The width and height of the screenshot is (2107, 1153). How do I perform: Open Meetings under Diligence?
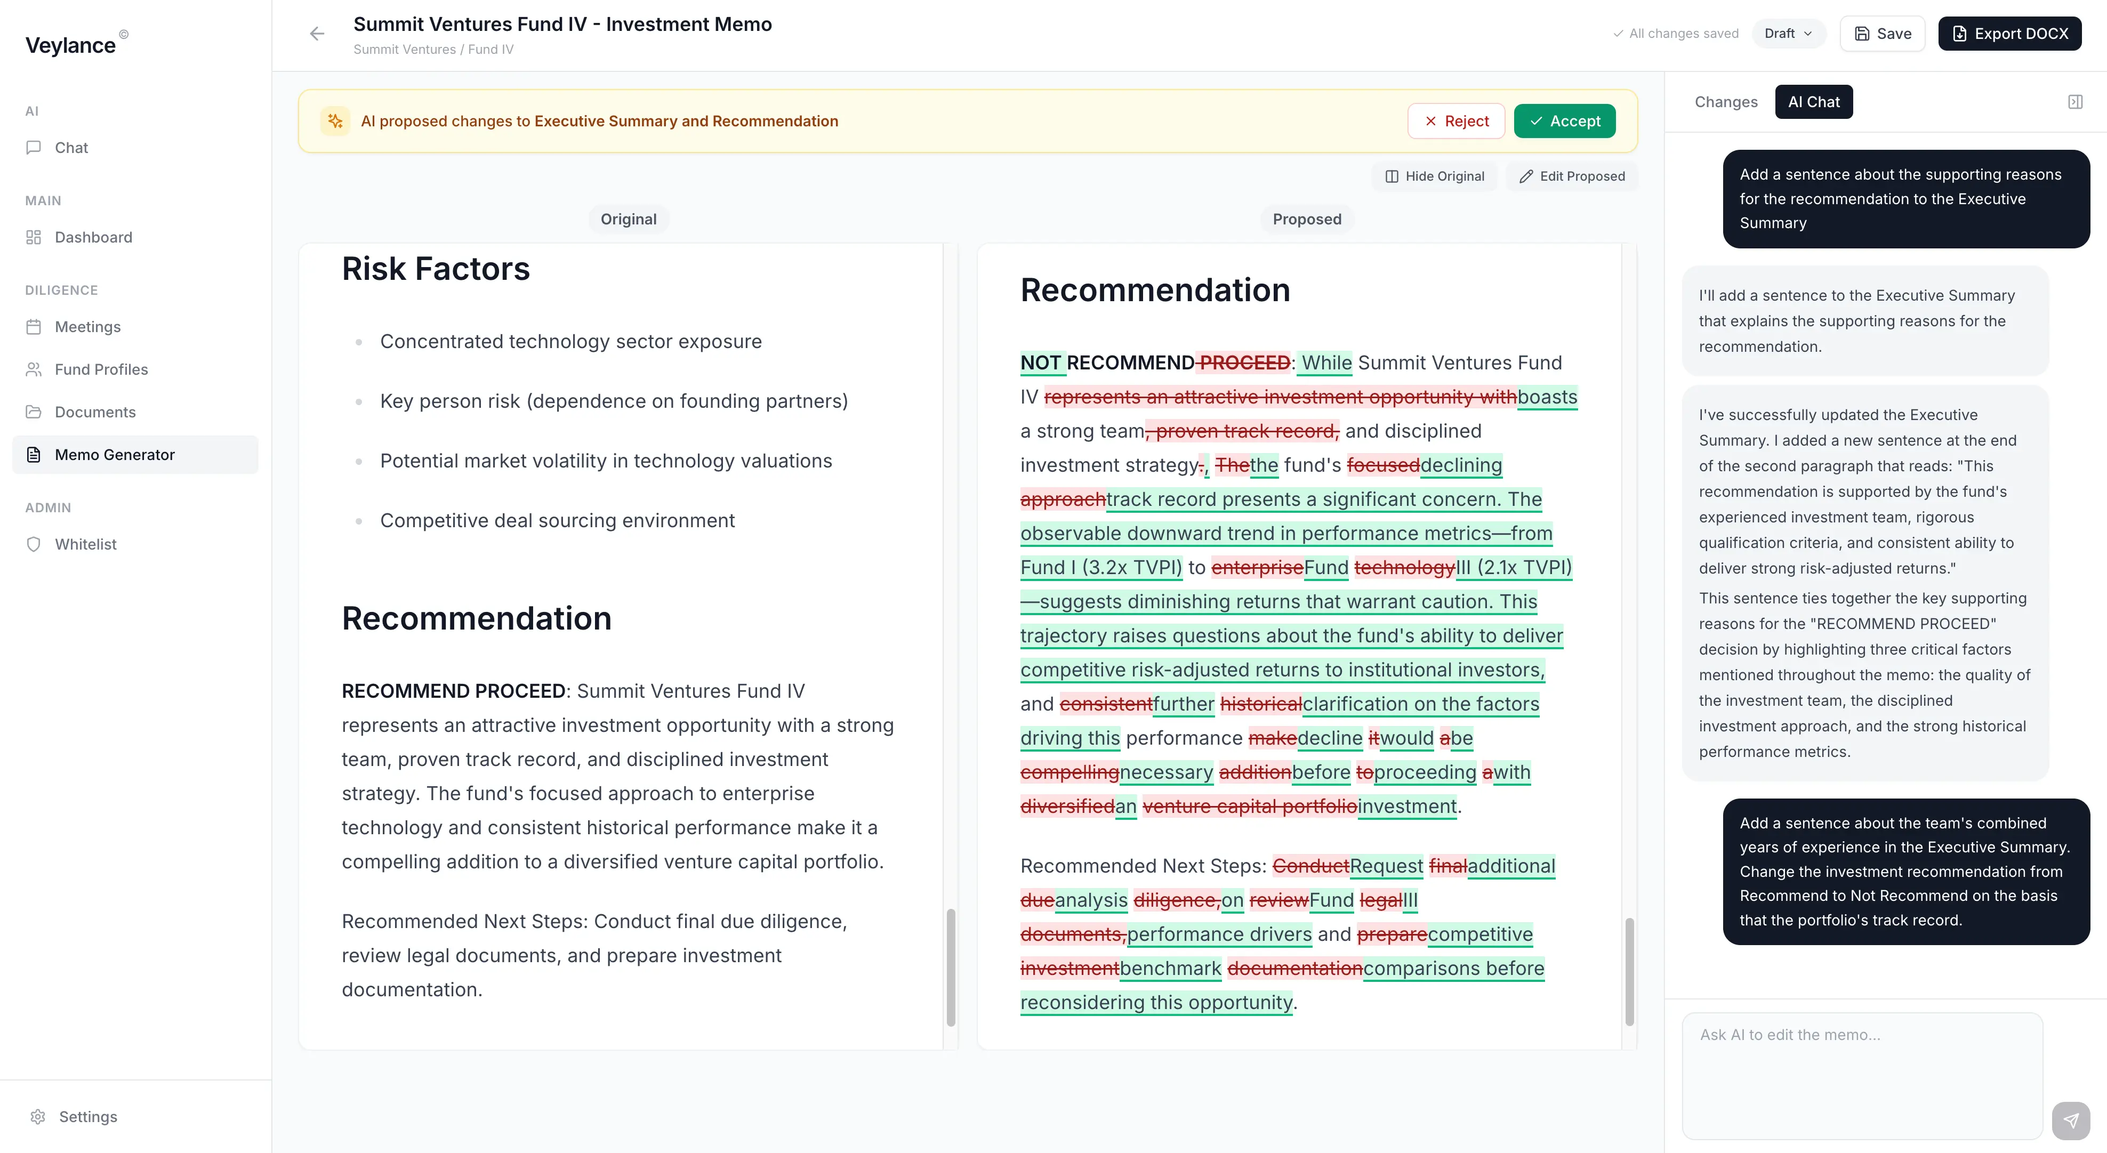click(87, 326)
